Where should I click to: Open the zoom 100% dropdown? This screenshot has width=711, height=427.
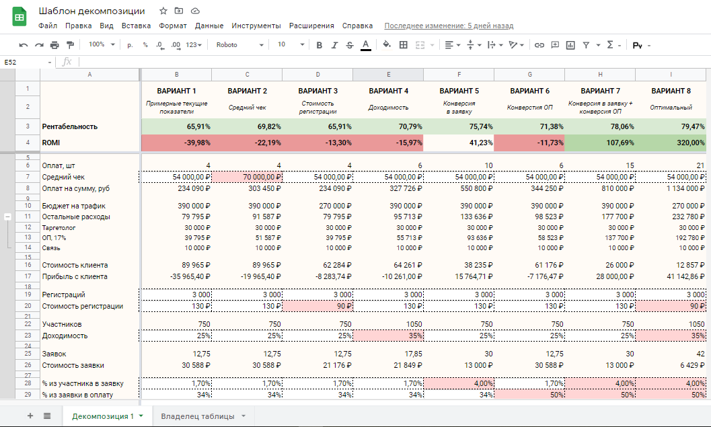click(x=102, y=44)
